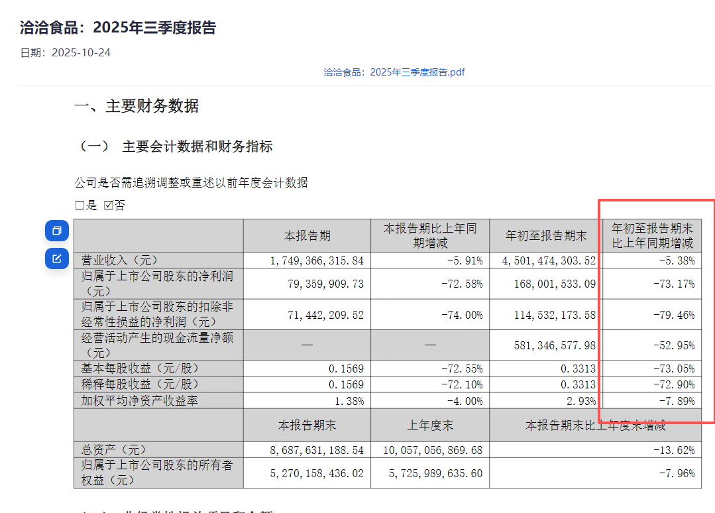Click the 上年度末 column header
Screen dimensions: 715x513
point(430,426)
